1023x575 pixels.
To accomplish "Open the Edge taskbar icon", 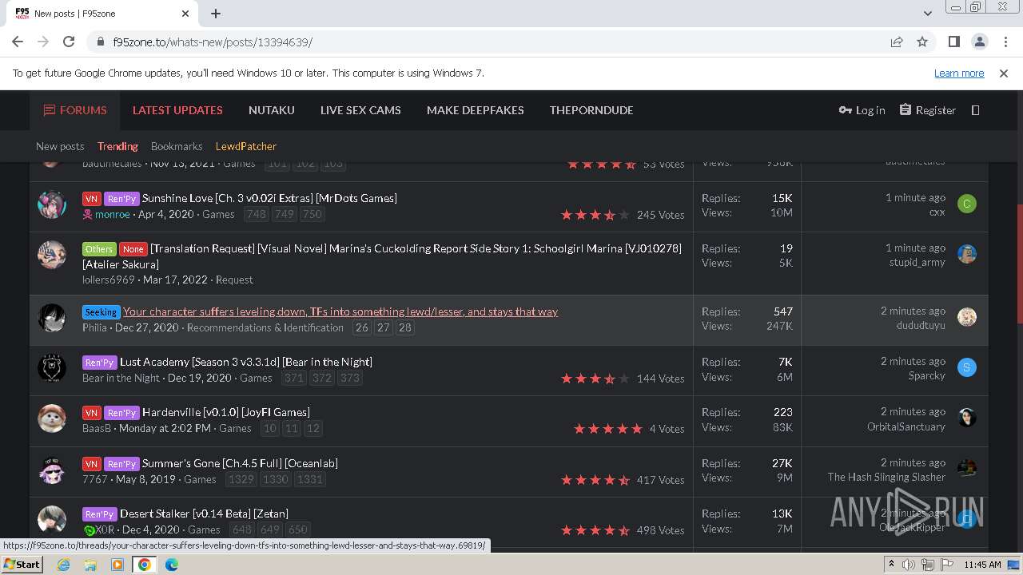I will coord(172,565).
